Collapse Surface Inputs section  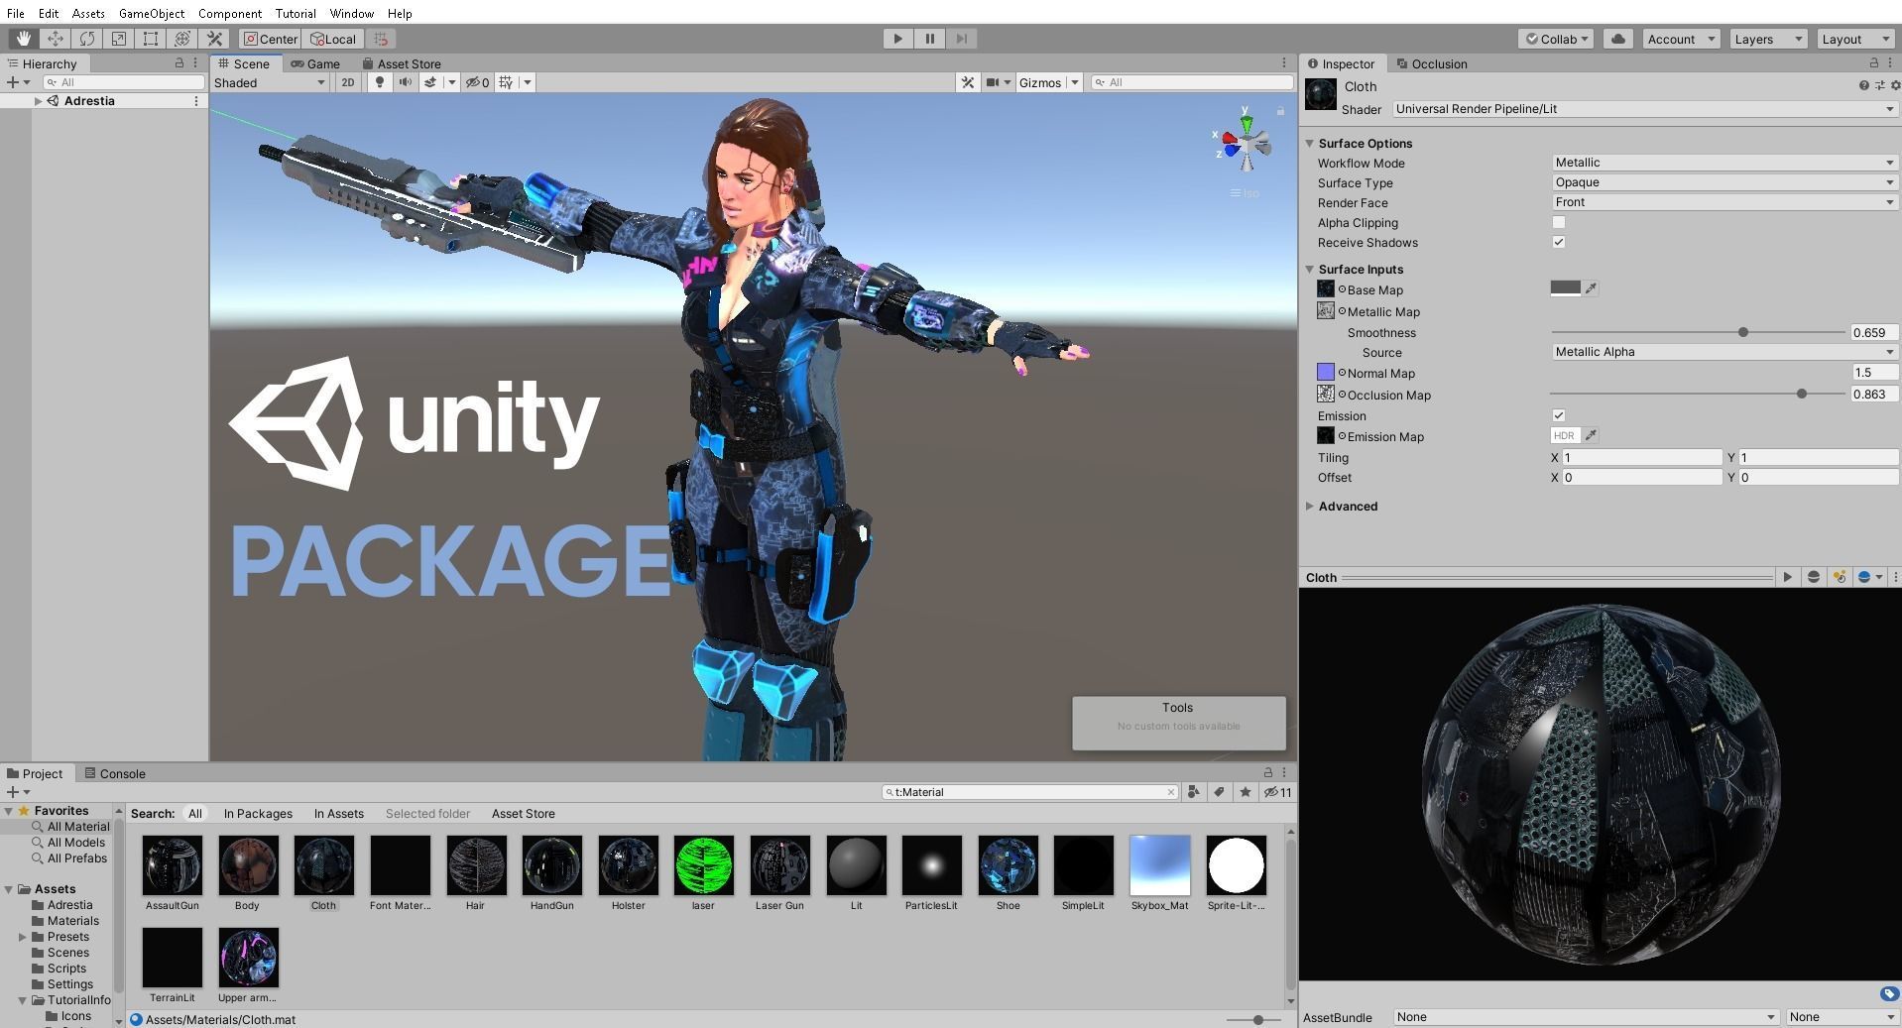1310,269
